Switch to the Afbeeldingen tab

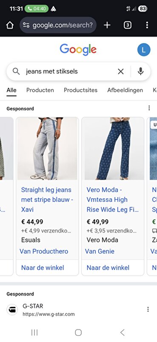click(125, 90)
